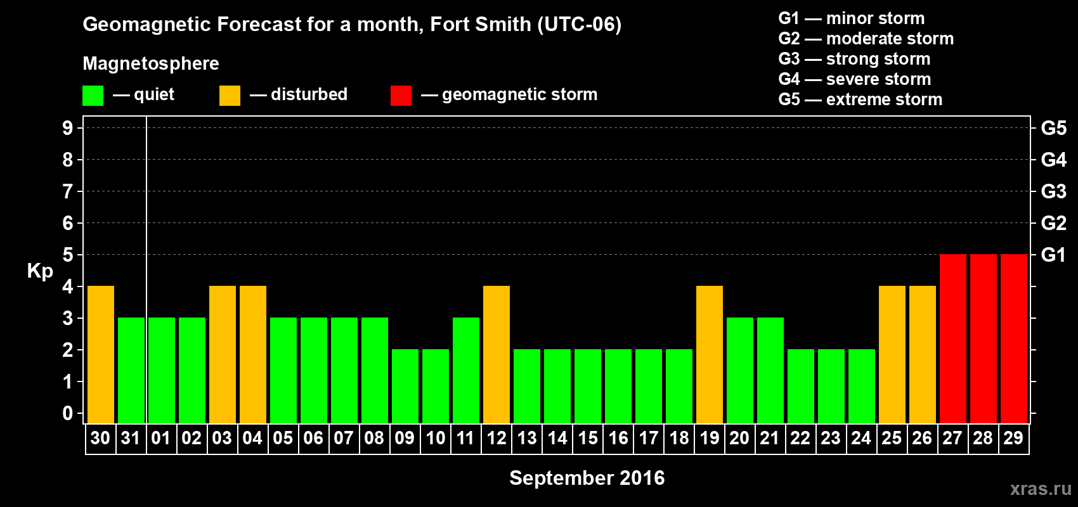This screenshot has width=1078, height=507.
Task: Click the date label "10" on the axis
Action: (435, 439)
